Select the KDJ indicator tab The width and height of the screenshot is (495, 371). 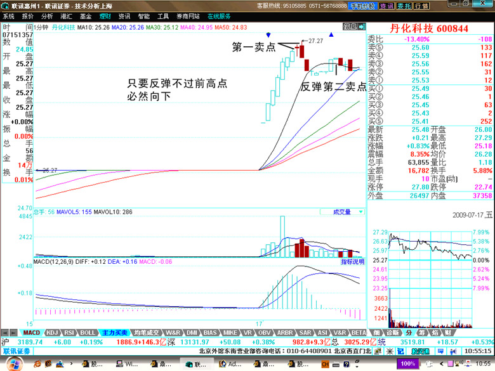[x=53, y=332]
